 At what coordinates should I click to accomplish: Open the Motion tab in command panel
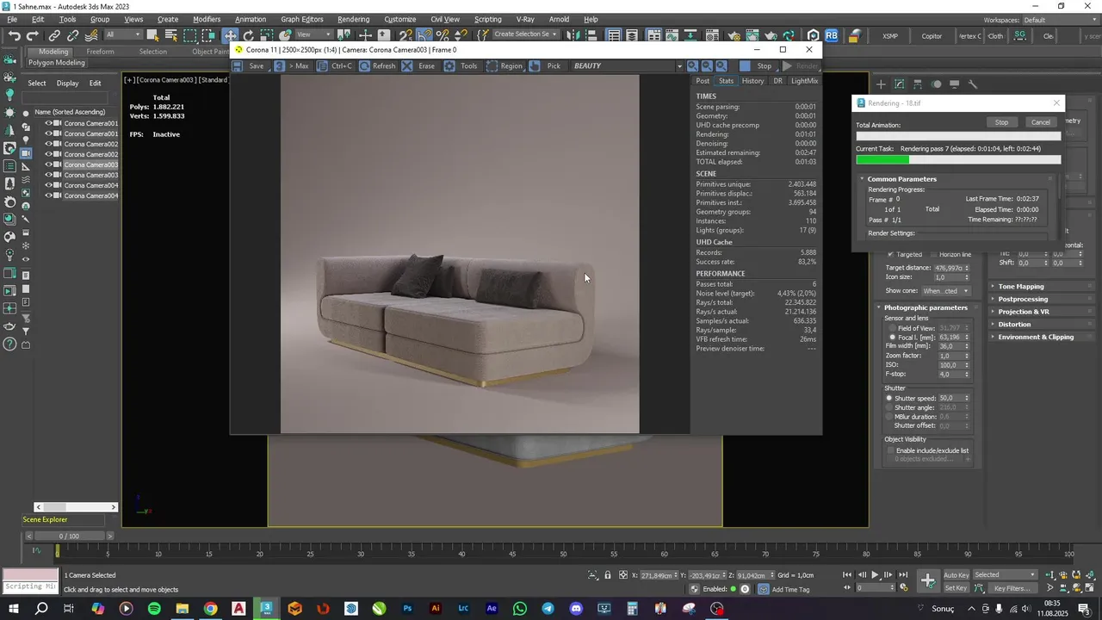click(x=937, y=84)
